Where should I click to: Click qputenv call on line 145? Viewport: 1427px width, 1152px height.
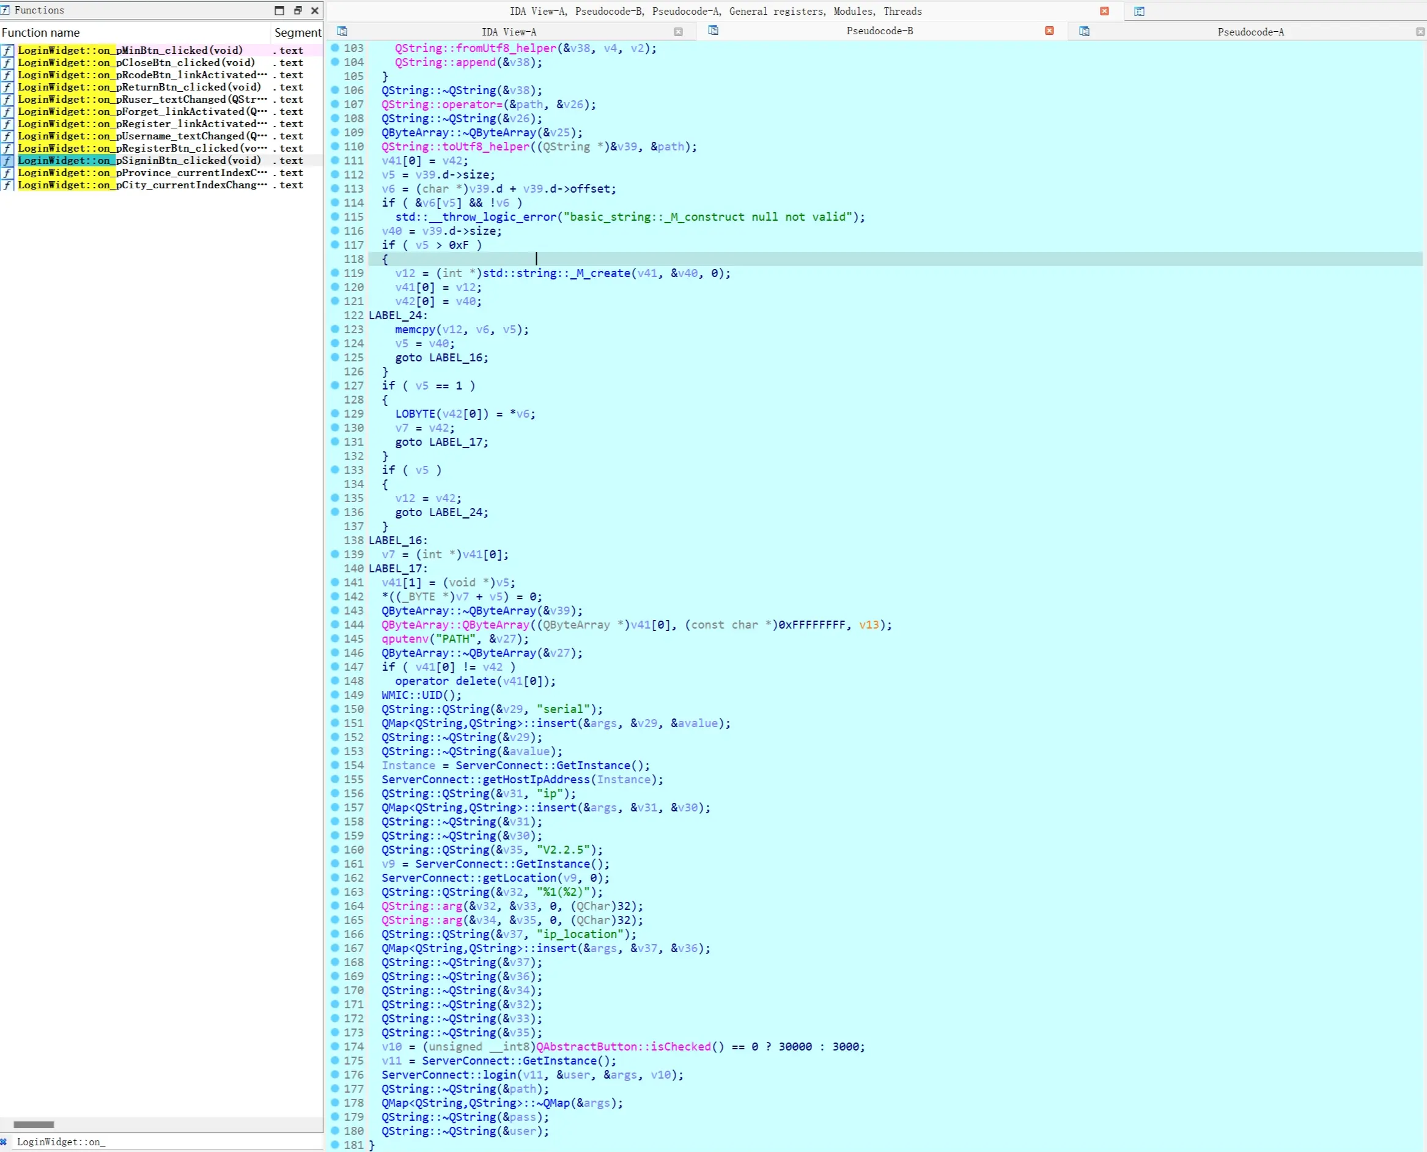405,639
